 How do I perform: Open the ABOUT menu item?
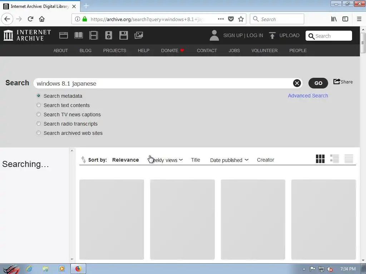coord(61,51)
